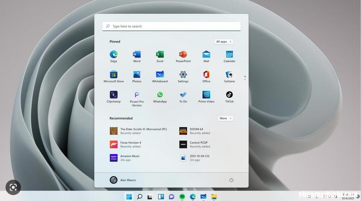Open The Elder Scrolls III: Morrowind recommendation
362x201 pixels.
(138, 131)
